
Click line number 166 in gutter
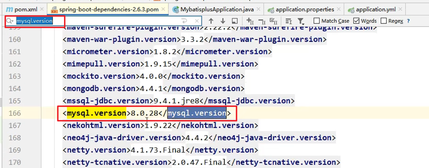click(x=15, y=113)
